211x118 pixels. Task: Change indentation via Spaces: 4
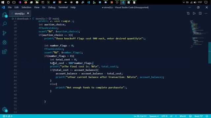point(154,116)
